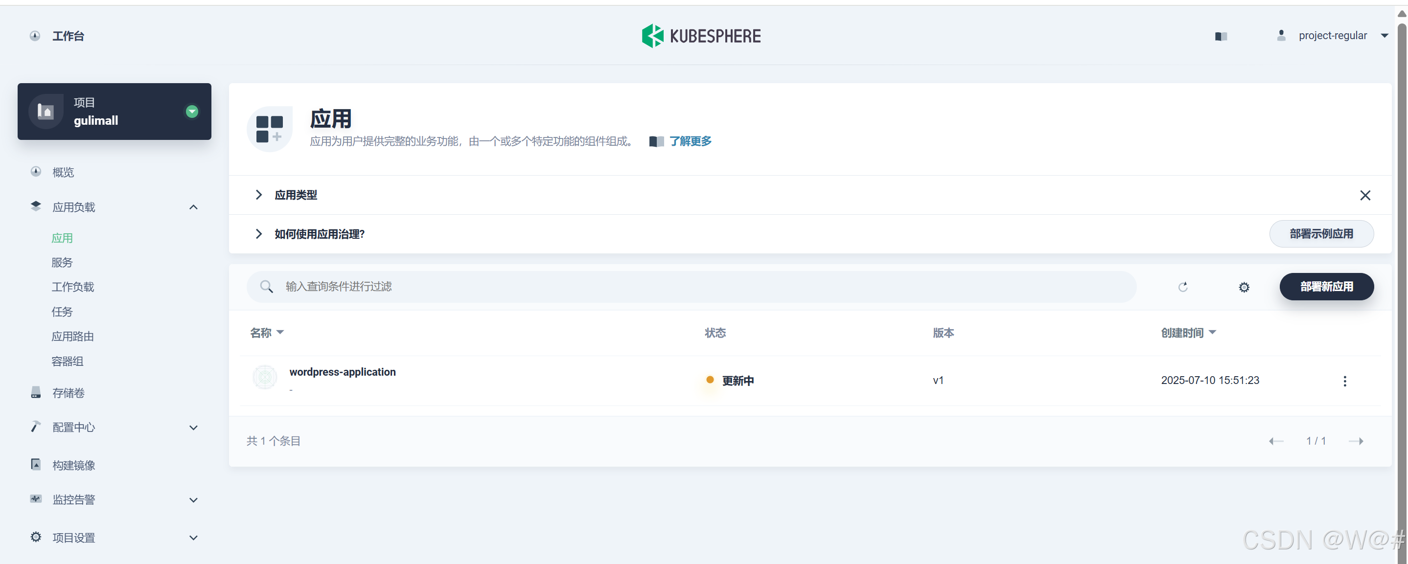Expand the 监控告警 menu chevron
Screen dimensions: 1408x564
(x=193, y=499)
